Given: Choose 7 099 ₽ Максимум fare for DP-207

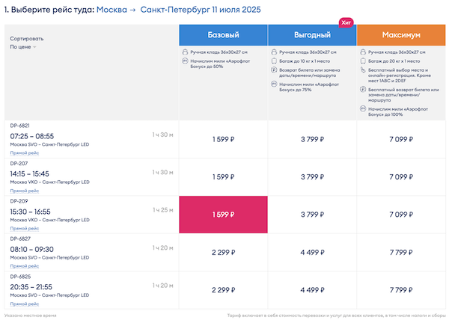Looking at the screenshot, I should (400, 177).
